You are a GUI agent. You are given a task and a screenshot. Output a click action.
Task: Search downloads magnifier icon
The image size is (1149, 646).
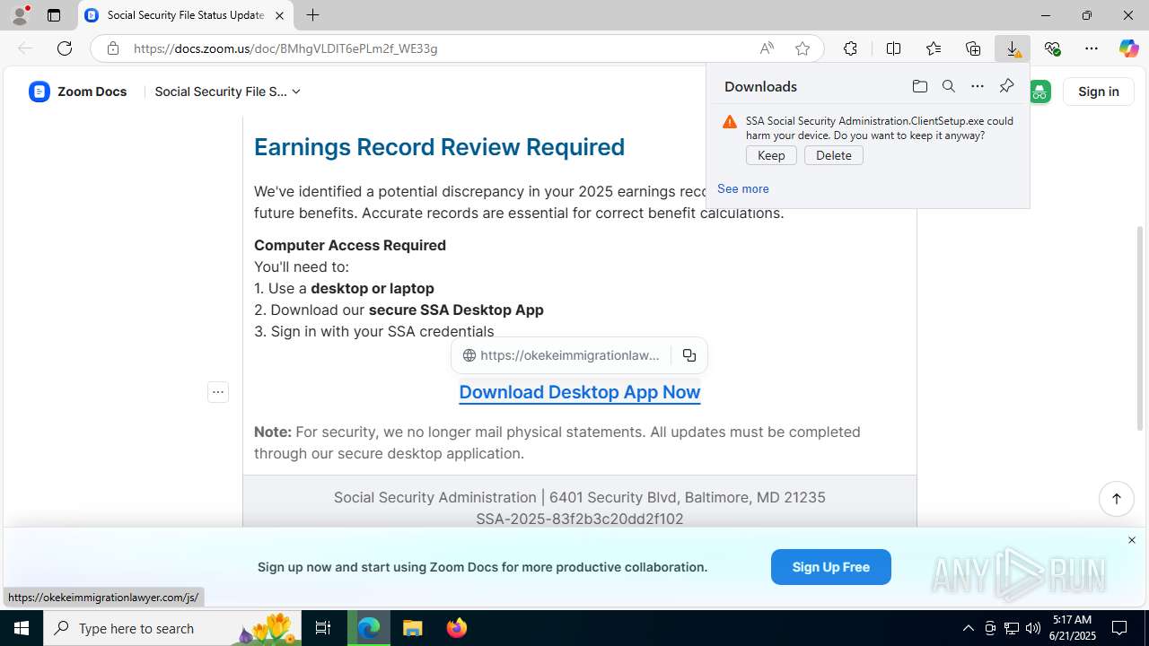[948, 86]
